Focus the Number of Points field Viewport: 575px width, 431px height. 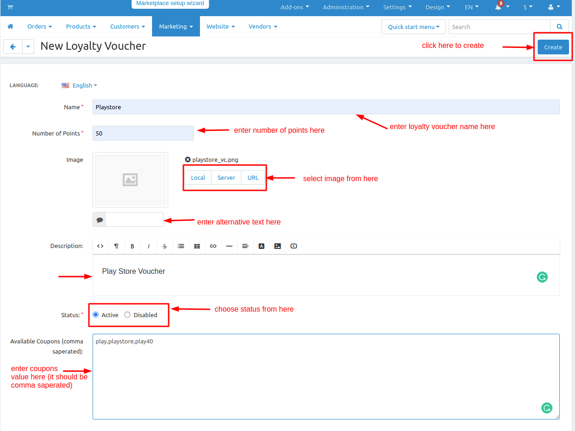143,133
